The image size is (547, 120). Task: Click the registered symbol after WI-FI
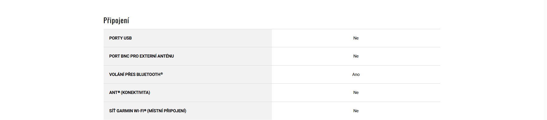click(x=145, y=110)
